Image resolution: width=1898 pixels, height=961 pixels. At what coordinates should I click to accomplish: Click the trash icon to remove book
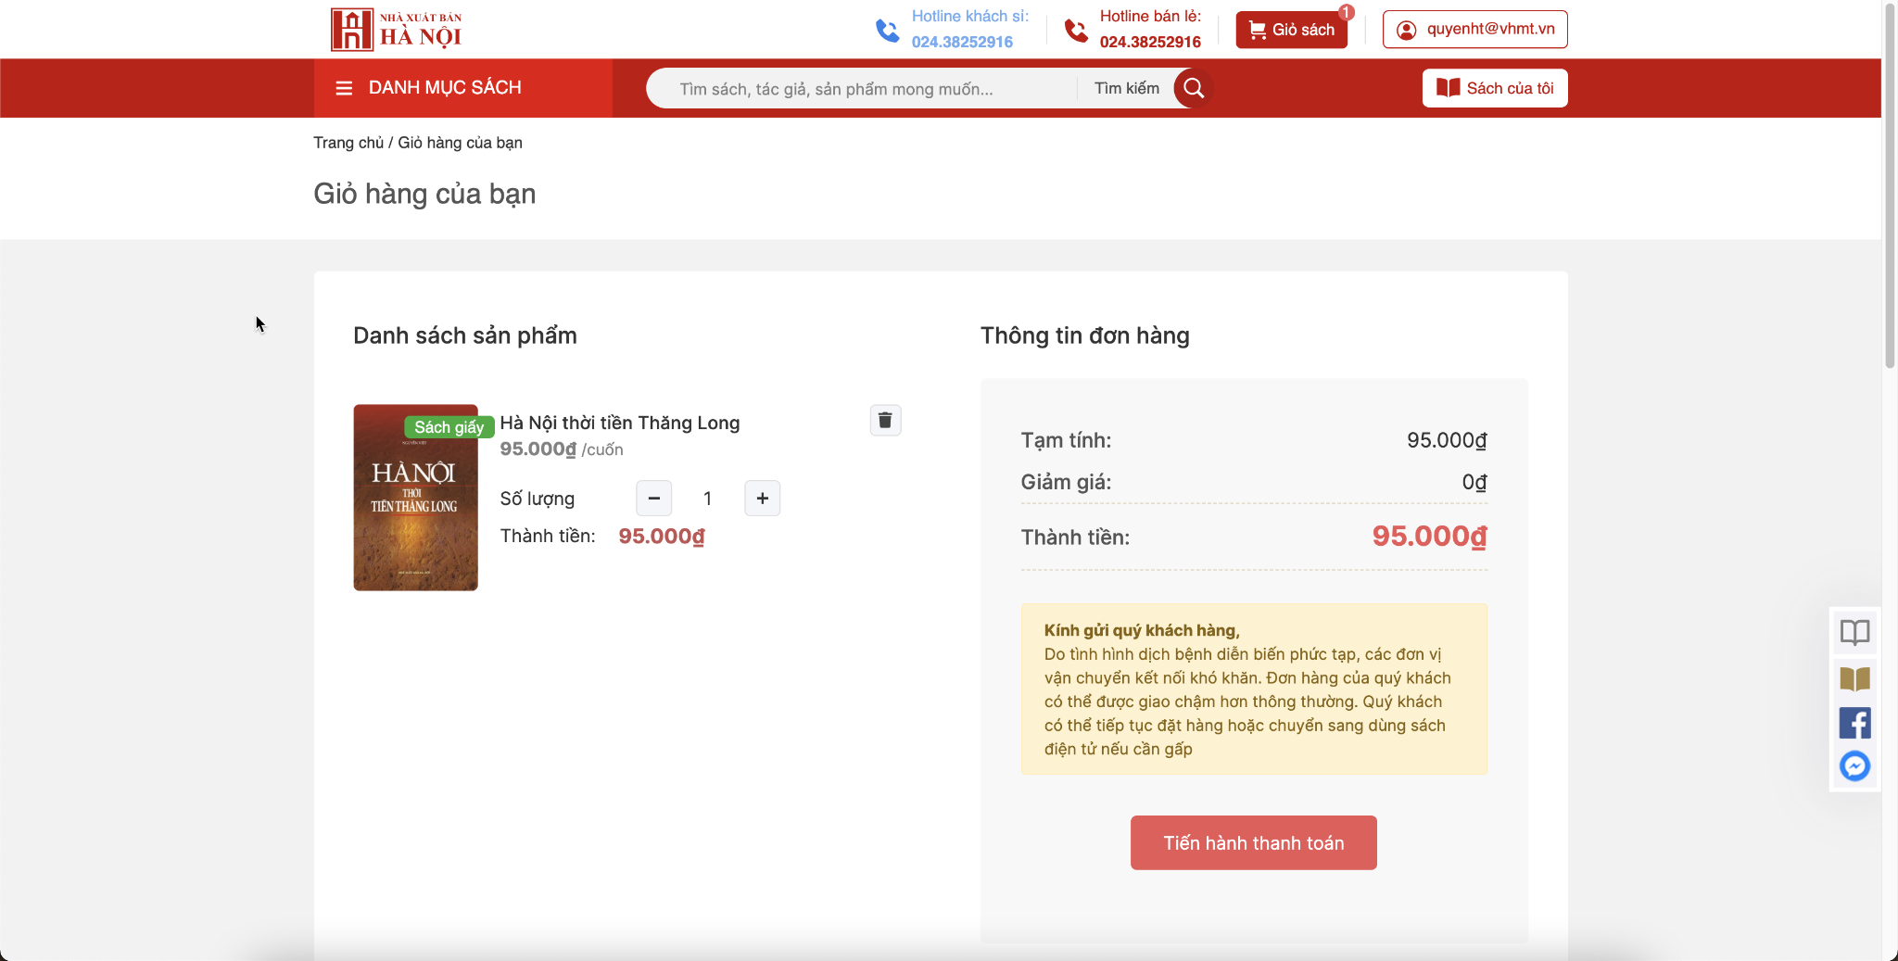[885, 420]
